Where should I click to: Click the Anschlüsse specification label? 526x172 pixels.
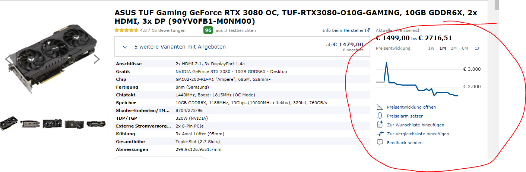129,64
